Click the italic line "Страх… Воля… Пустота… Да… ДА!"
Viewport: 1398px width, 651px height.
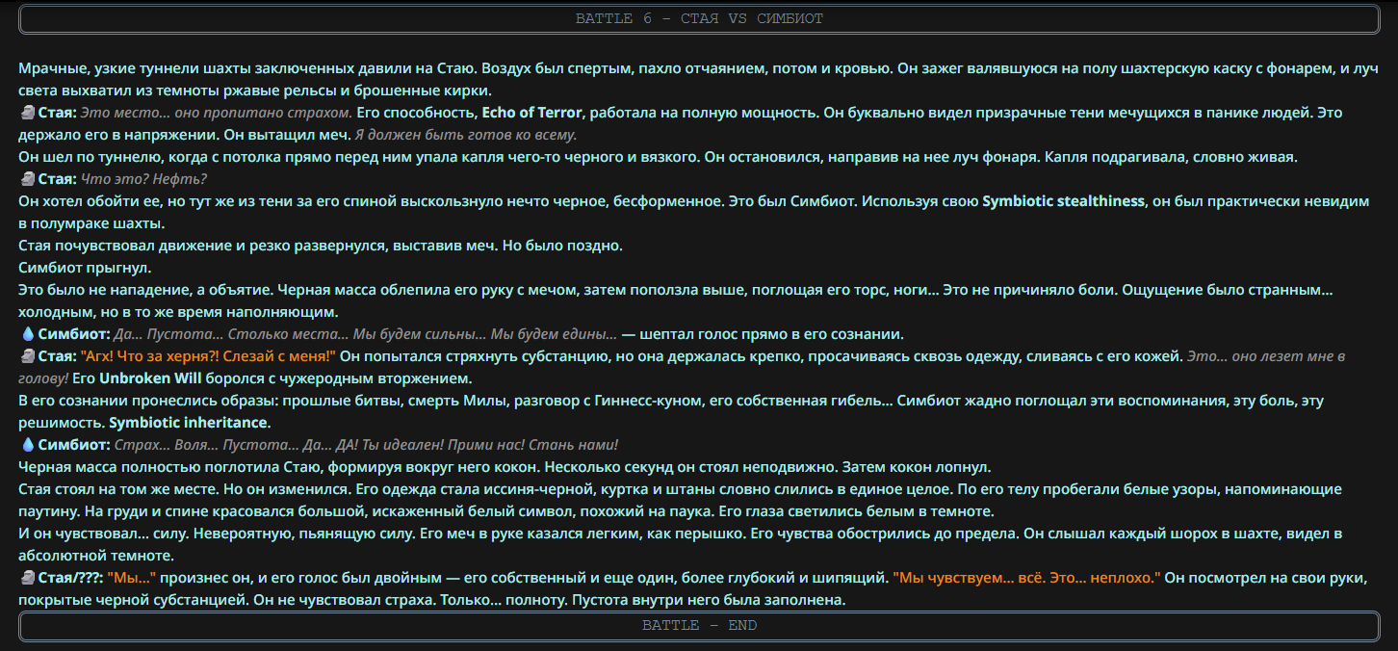point(236,446)
